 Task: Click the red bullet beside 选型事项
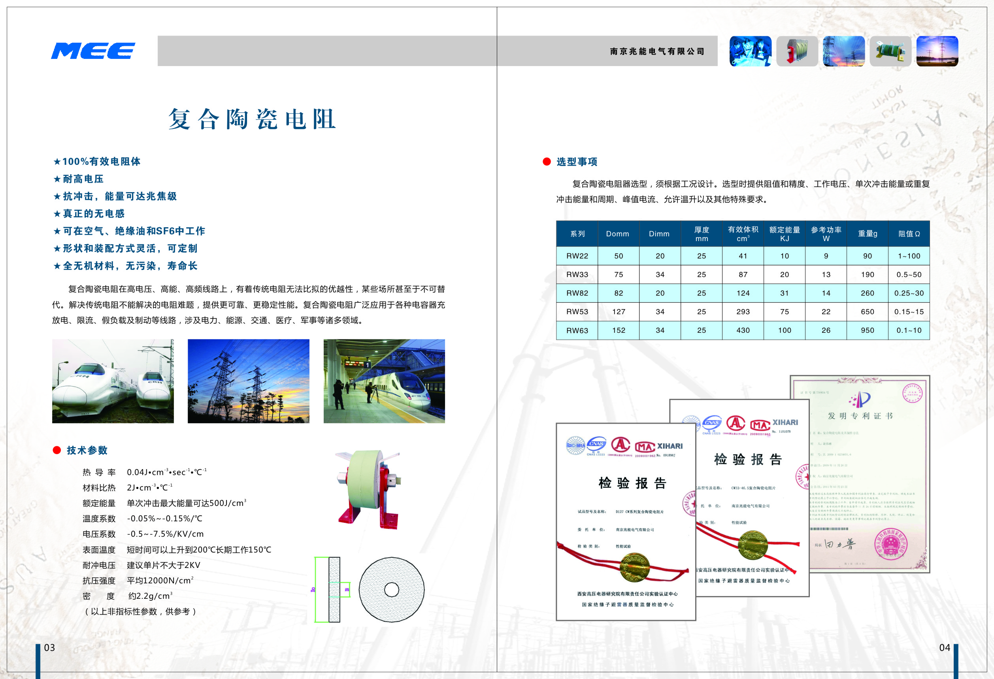(x=546, y=162)
